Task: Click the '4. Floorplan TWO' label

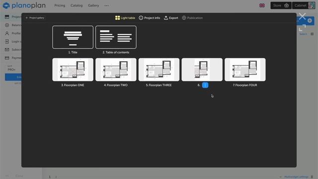Action: [116, 85]
